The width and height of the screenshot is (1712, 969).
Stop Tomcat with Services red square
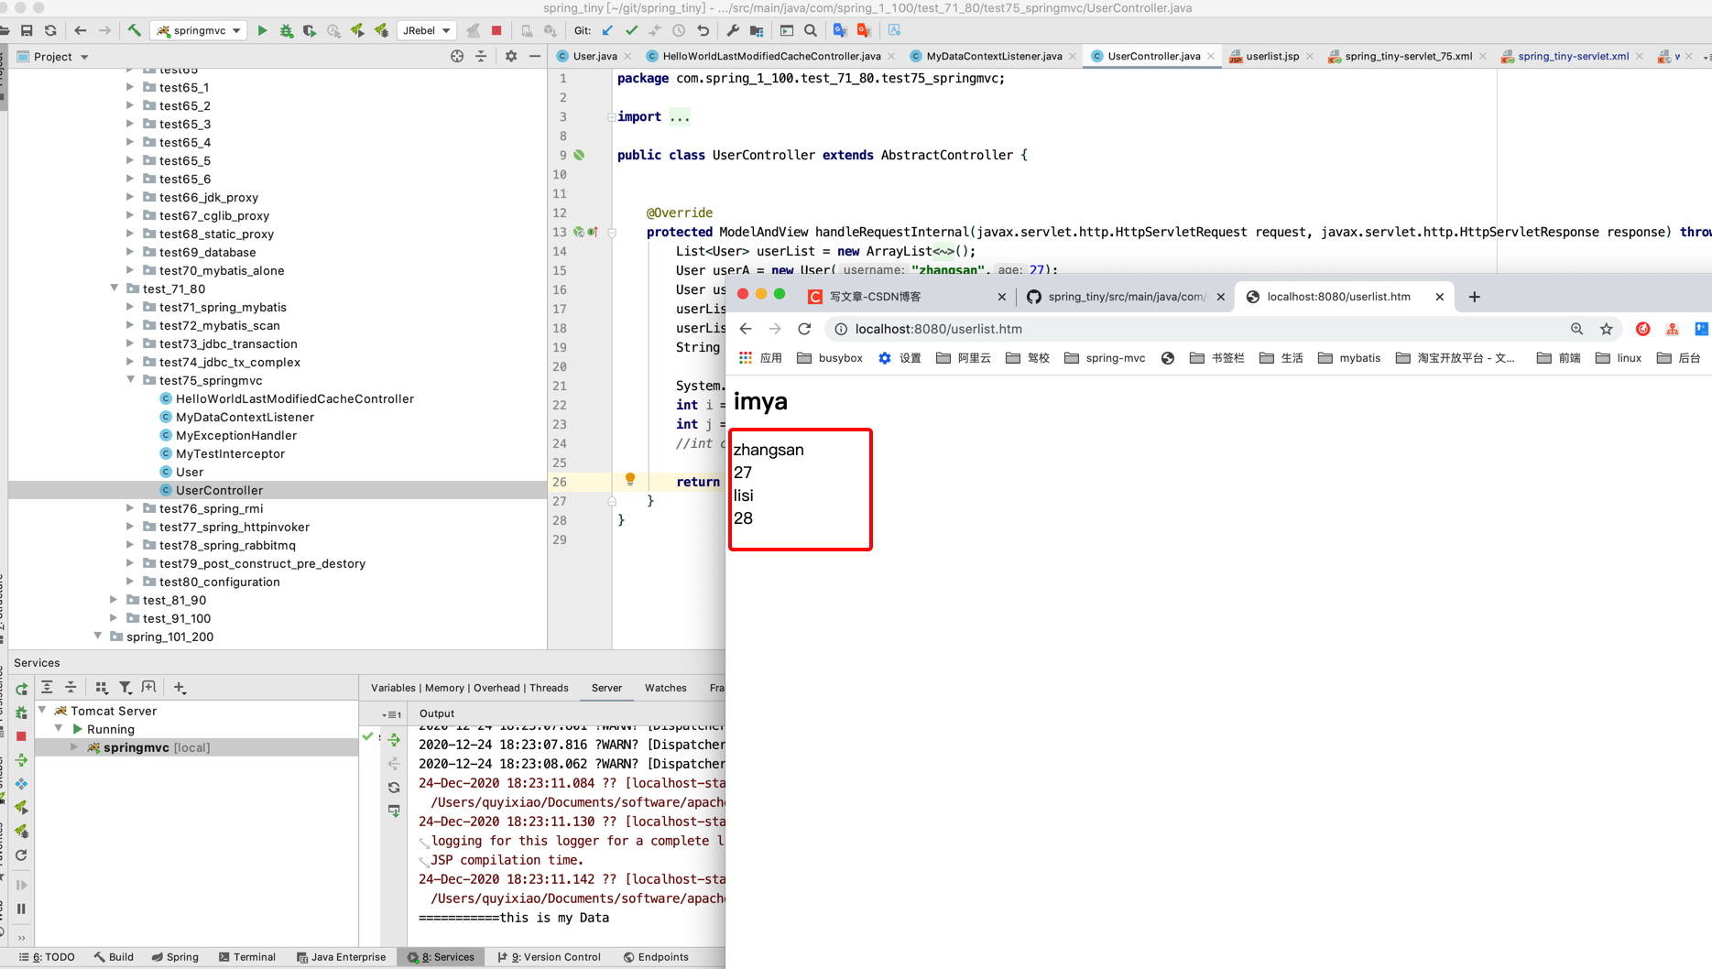(x=21, y=736)
